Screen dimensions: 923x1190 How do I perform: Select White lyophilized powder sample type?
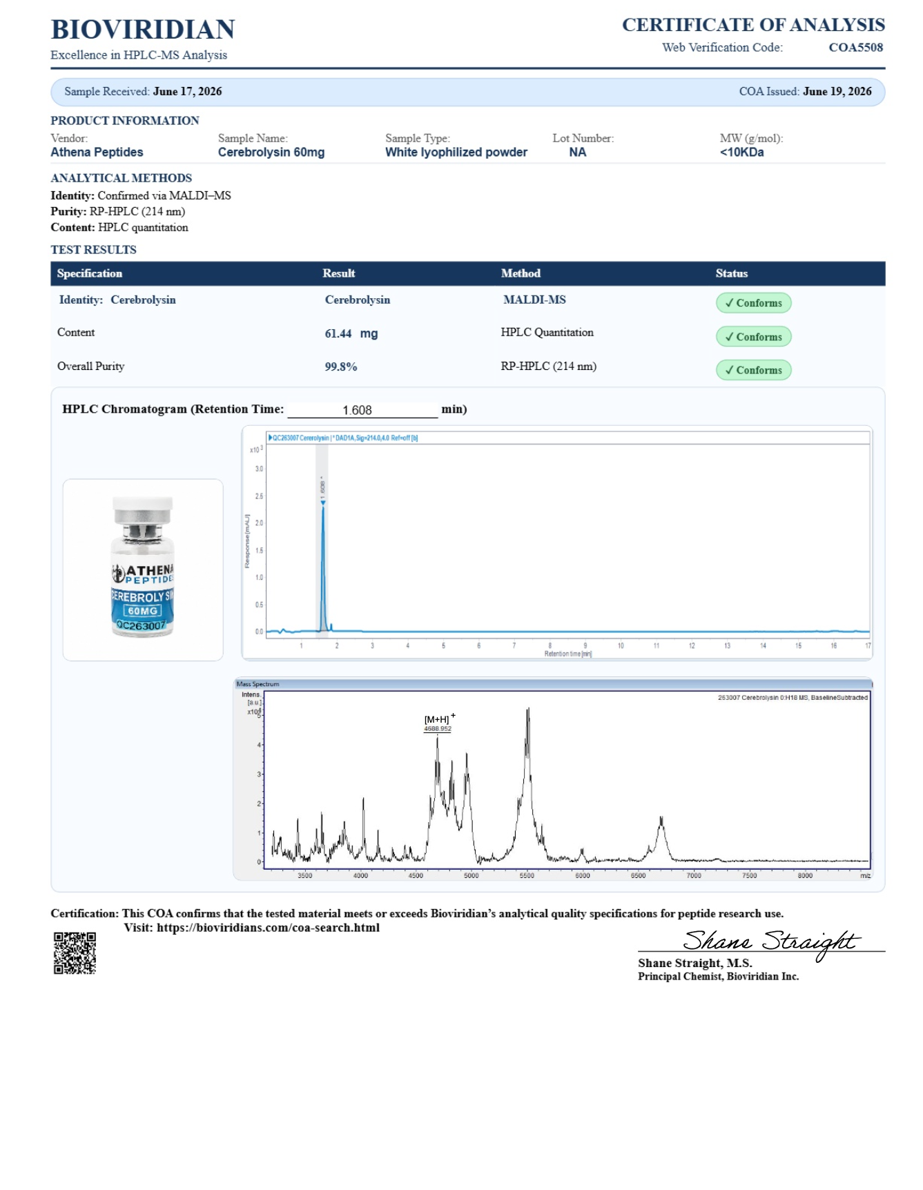456,153
